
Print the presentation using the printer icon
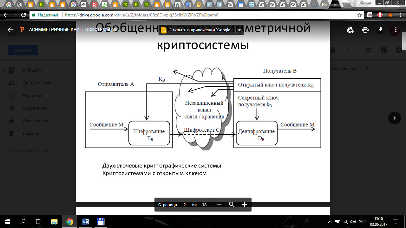365,30
